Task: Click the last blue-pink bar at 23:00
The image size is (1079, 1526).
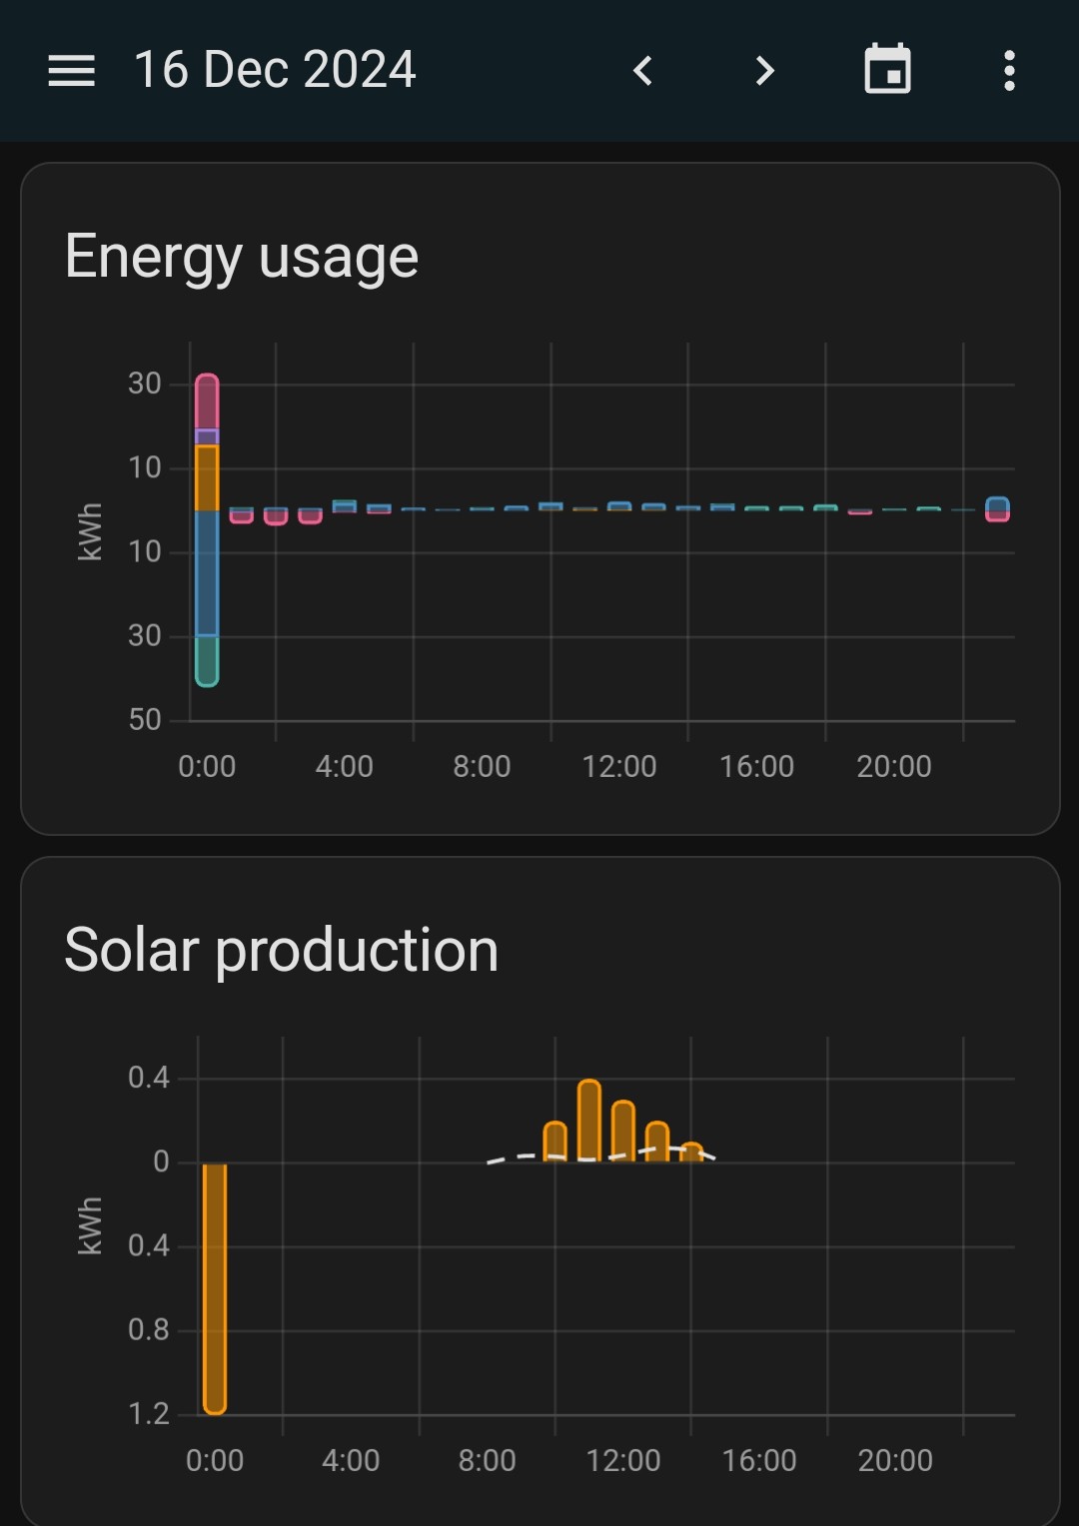Action: coord(997,509)
